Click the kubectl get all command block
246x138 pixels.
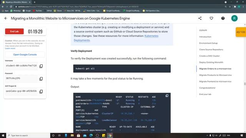point(122,69)
